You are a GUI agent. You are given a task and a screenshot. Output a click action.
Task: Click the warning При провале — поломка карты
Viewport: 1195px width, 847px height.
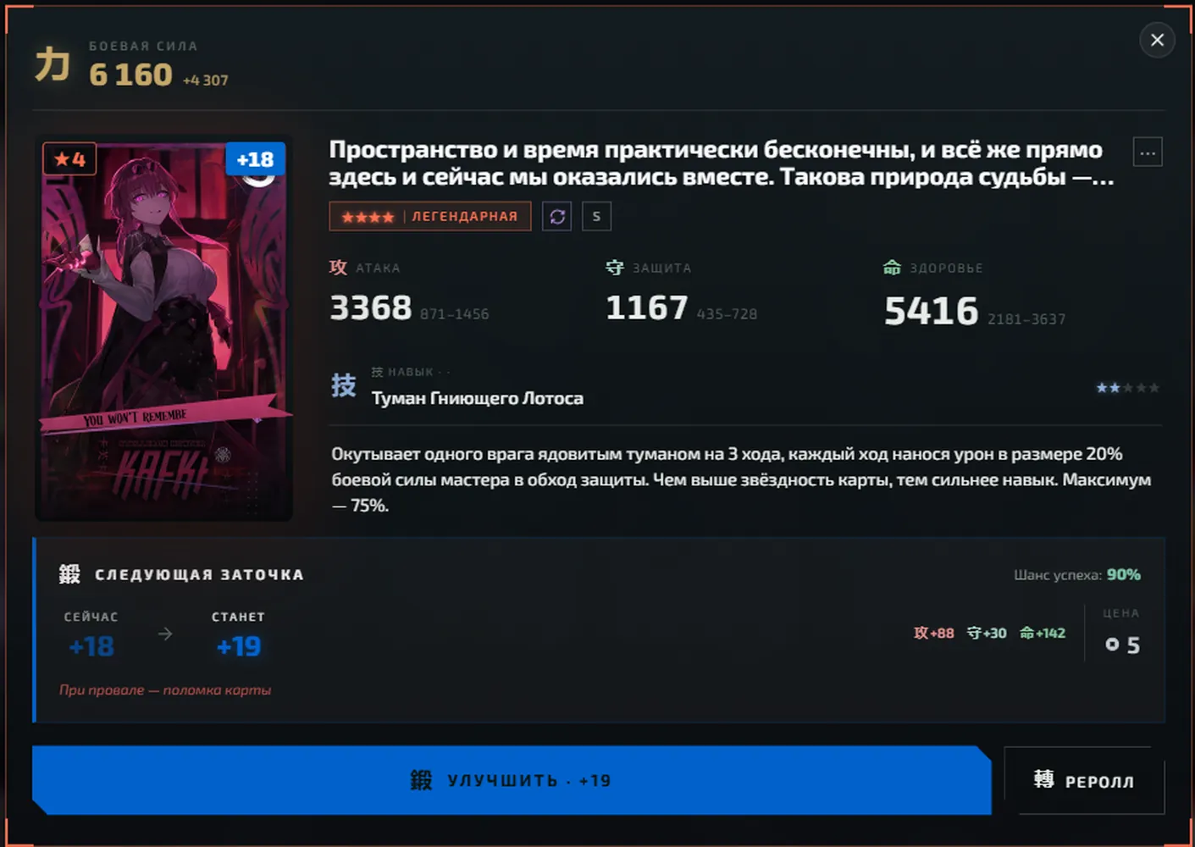click(x=165, y=690)
